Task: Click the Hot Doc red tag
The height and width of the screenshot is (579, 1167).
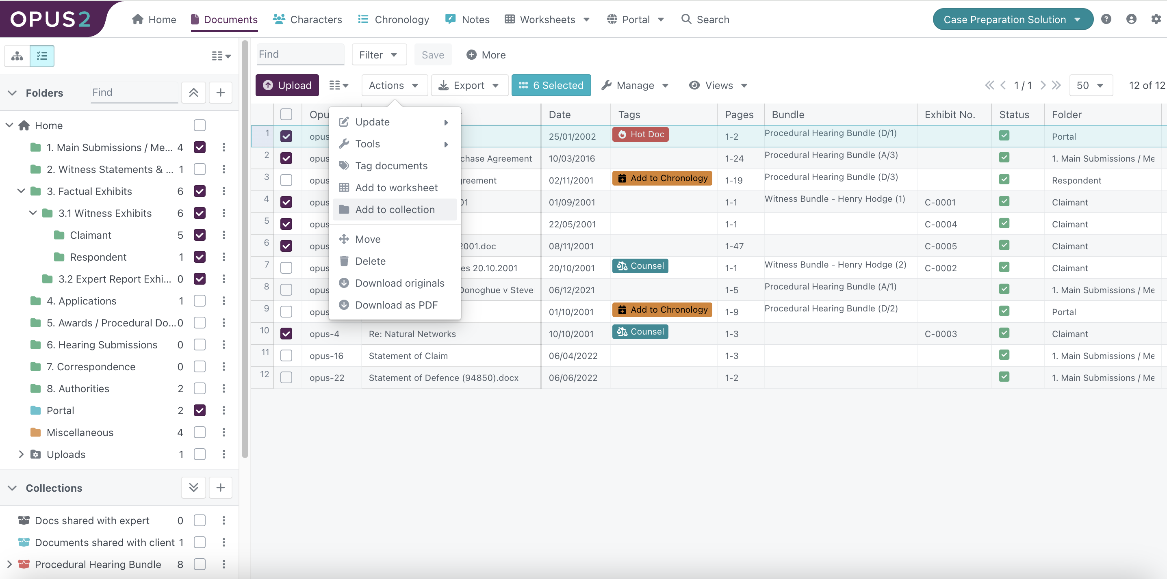Action: pyautogui.click(x=640, y=134)
